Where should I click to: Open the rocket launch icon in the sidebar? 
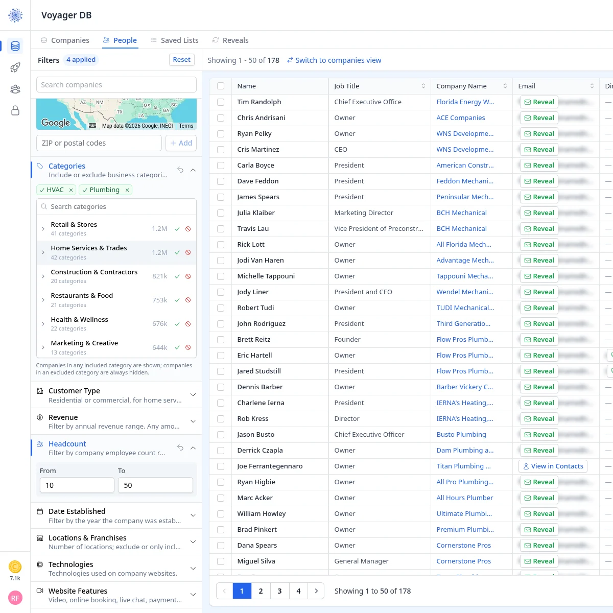click(15, 67)
